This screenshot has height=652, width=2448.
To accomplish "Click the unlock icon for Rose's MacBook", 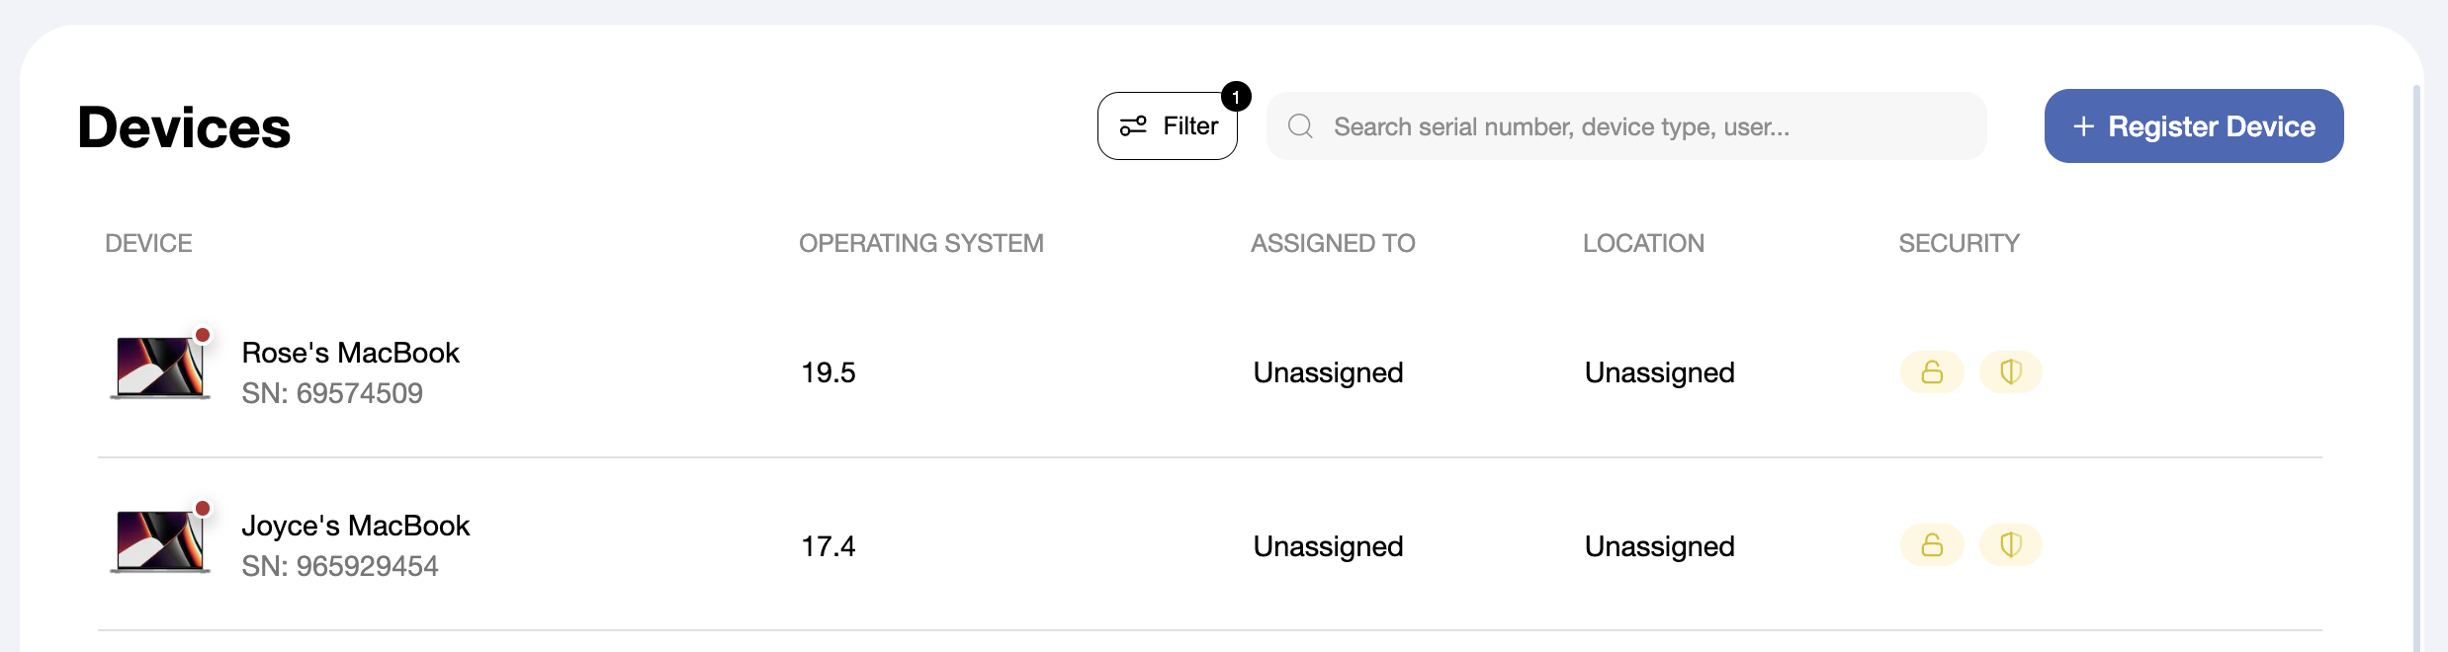I will click(x=1932, y=372).
